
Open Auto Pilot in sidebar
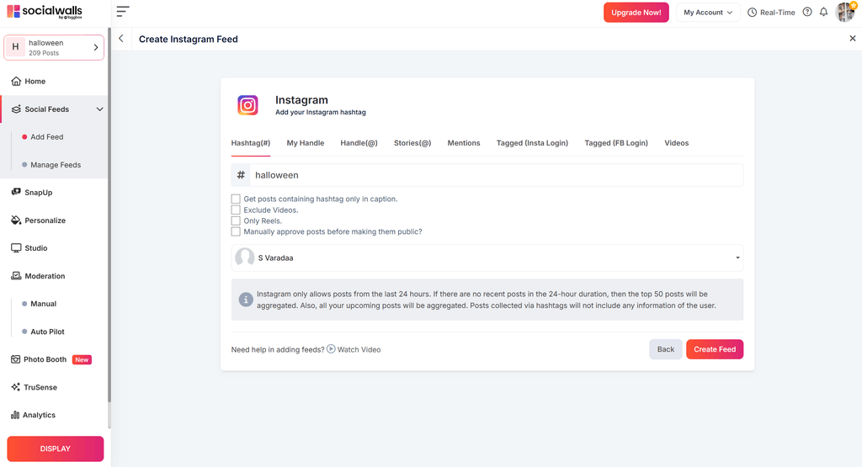point(47,332)
